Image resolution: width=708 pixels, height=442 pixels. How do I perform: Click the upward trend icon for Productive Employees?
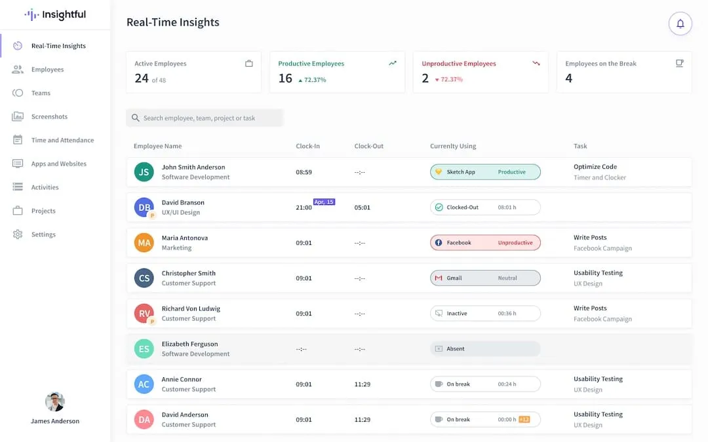pos(393,63)
